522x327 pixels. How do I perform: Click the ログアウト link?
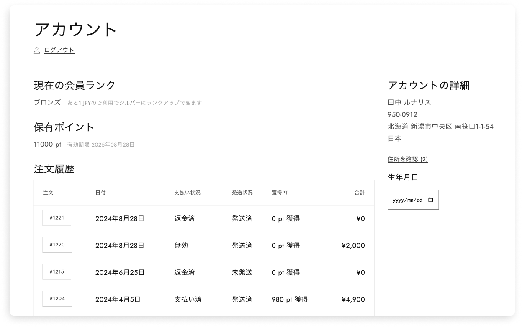59,50
